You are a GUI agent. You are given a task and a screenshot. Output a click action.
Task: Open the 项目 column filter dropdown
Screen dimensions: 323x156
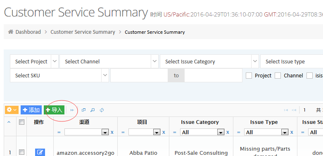(144, 132)
